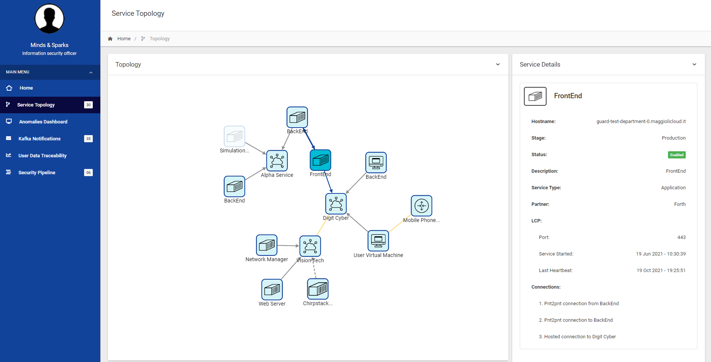The image size is (711, 362).
Task: Click the Application service type value
Action: click(673, 188)
